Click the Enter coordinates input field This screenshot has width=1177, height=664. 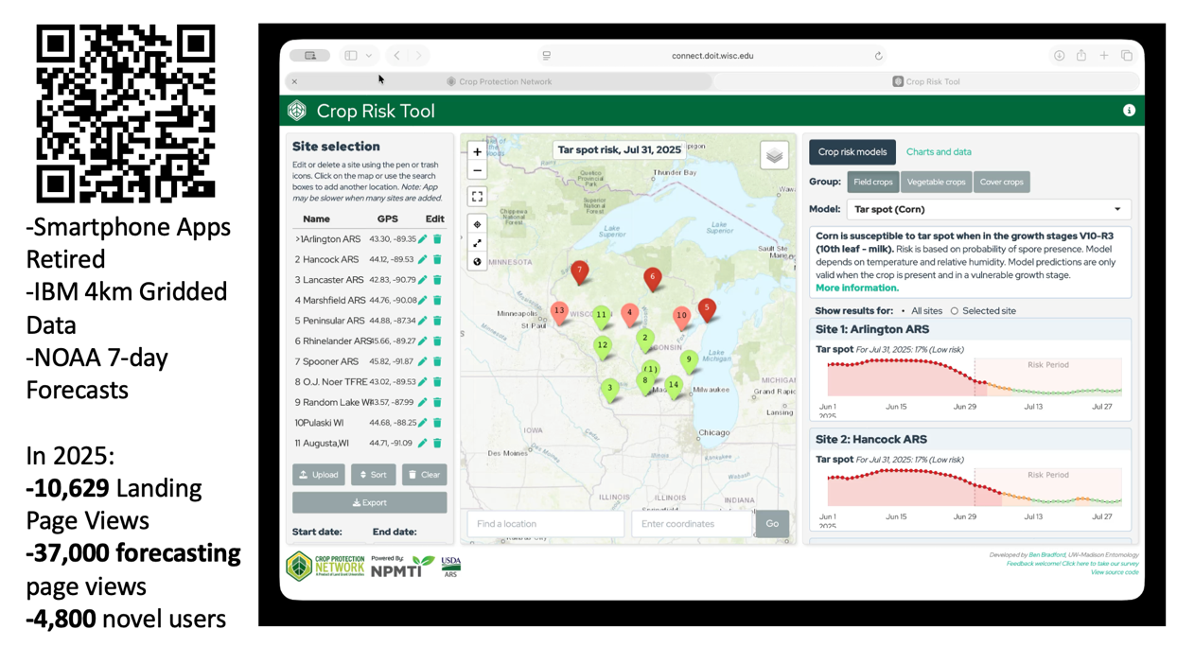[x=692, y=523]
